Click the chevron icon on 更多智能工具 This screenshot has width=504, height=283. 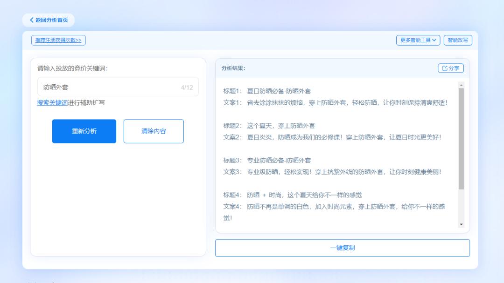tap(434, 40)
